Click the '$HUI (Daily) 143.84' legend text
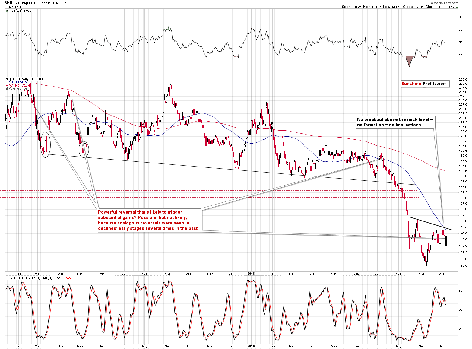Viewport: 472px width, 349px height. tap(26, 79)
